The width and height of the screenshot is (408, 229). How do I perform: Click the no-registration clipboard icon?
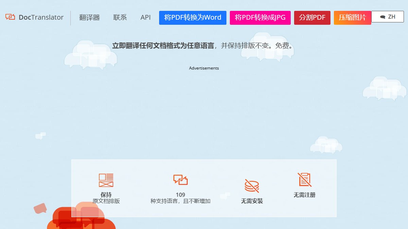pos(305,179)
